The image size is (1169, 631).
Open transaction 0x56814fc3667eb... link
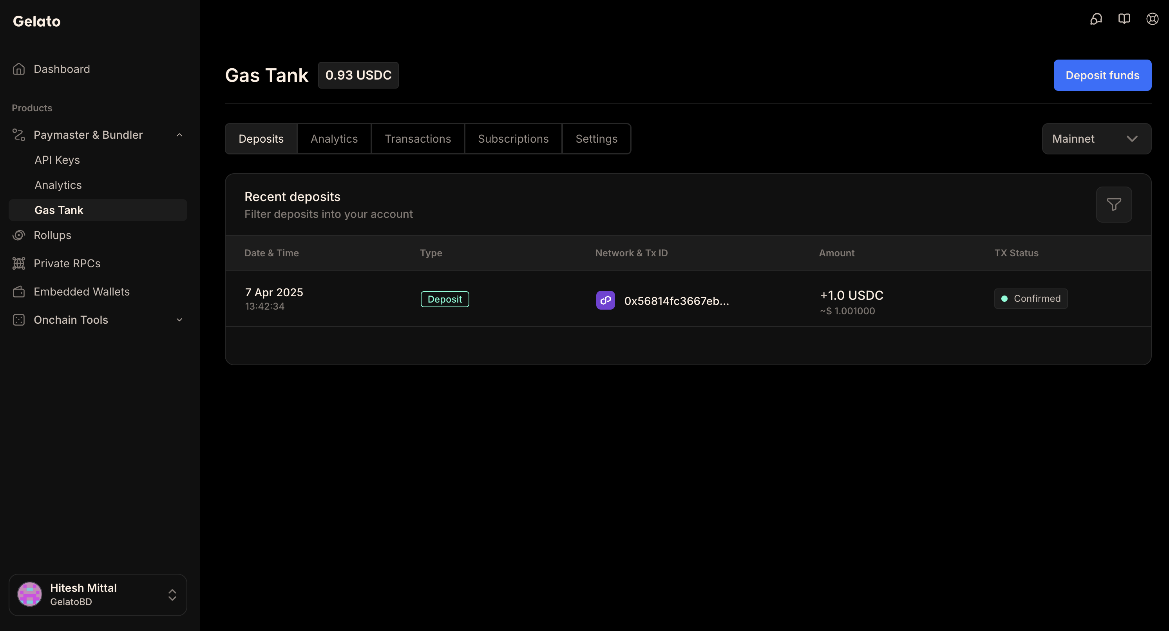[676, 301]
